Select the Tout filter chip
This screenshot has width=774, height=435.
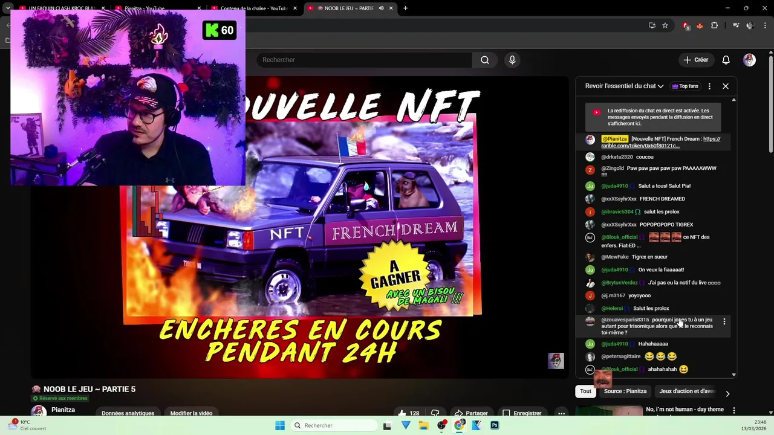click(x=585, y=391)
